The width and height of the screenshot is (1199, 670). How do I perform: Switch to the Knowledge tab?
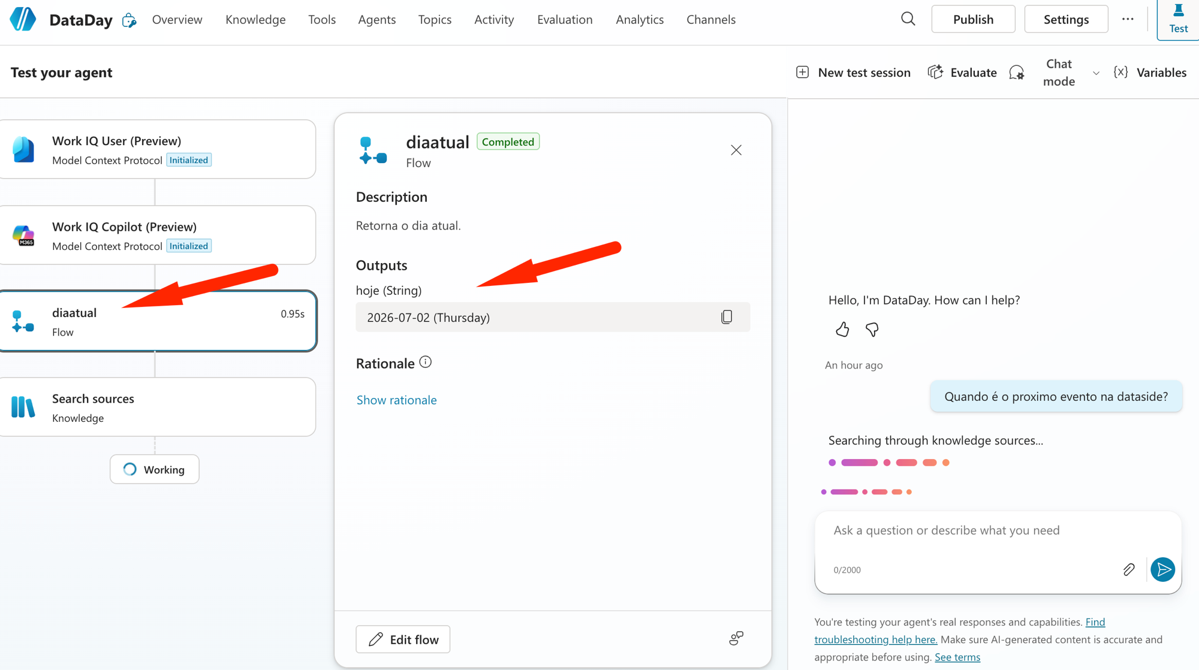pos(255,19)
